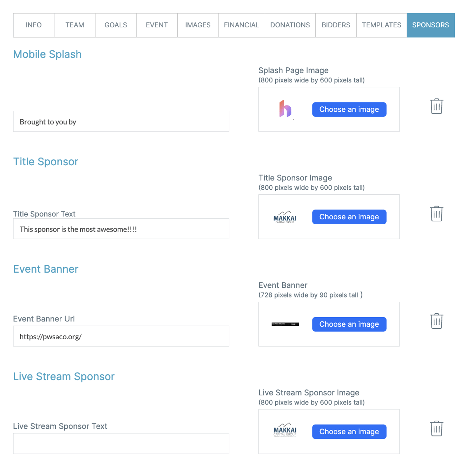Choose an image for Title Sponsor
The width and height of the screenshot is (467, 474).
(349, 217)
